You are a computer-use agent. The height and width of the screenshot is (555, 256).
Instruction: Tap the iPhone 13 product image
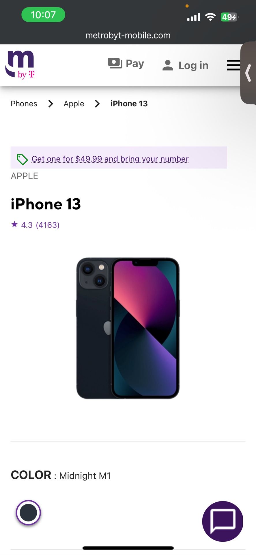click(128, 328)
